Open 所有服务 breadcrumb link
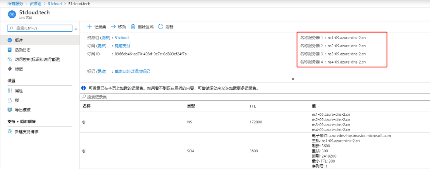430x169 pixels. click(x=16, y=4)
